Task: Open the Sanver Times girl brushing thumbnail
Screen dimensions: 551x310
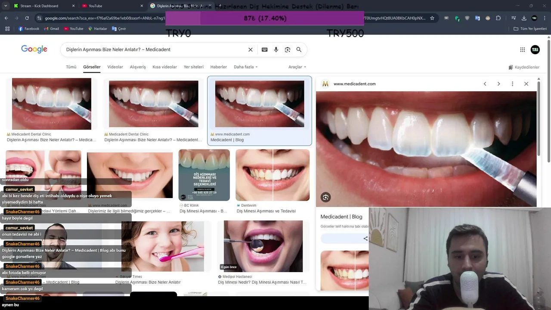Action: click(163, 246)
